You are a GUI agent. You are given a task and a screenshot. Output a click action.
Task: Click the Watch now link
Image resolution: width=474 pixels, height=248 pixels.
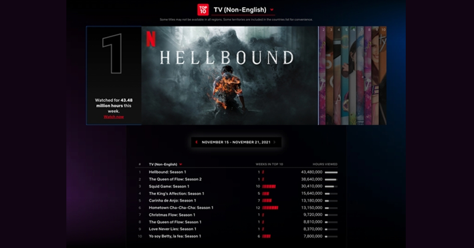pyautogui.click(x=114, y=117)
